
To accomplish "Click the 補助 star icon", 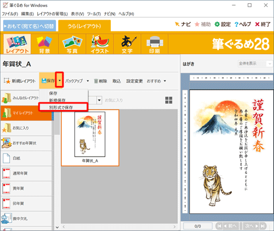I will click(203, 24).
